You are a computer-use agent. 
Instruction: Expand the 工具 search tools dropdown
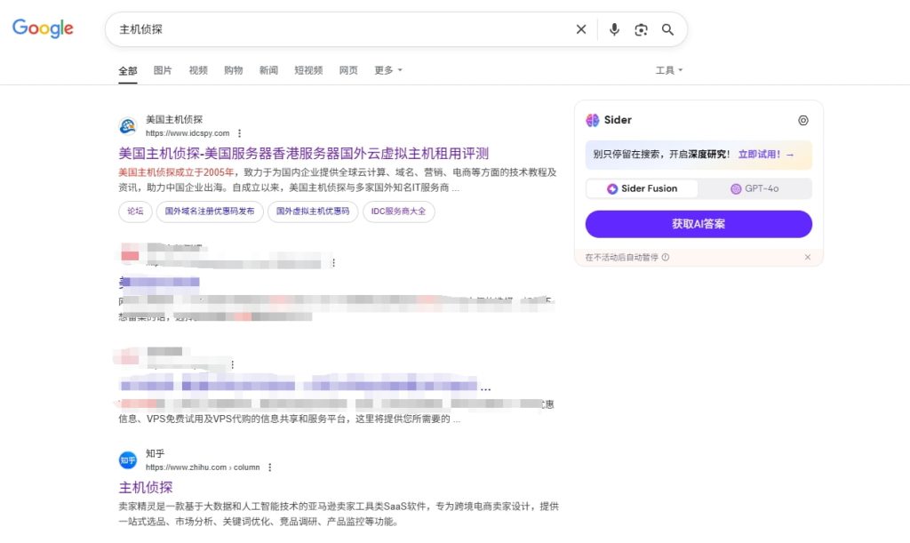667,69
